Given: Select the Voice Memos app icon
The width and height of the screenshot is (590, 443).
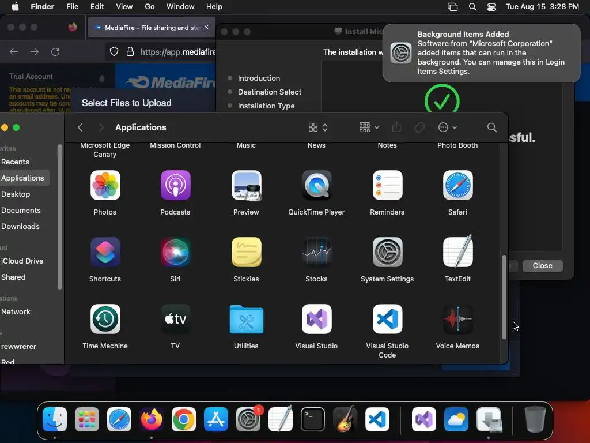Looking at the screenshot, I should (457, 318).
